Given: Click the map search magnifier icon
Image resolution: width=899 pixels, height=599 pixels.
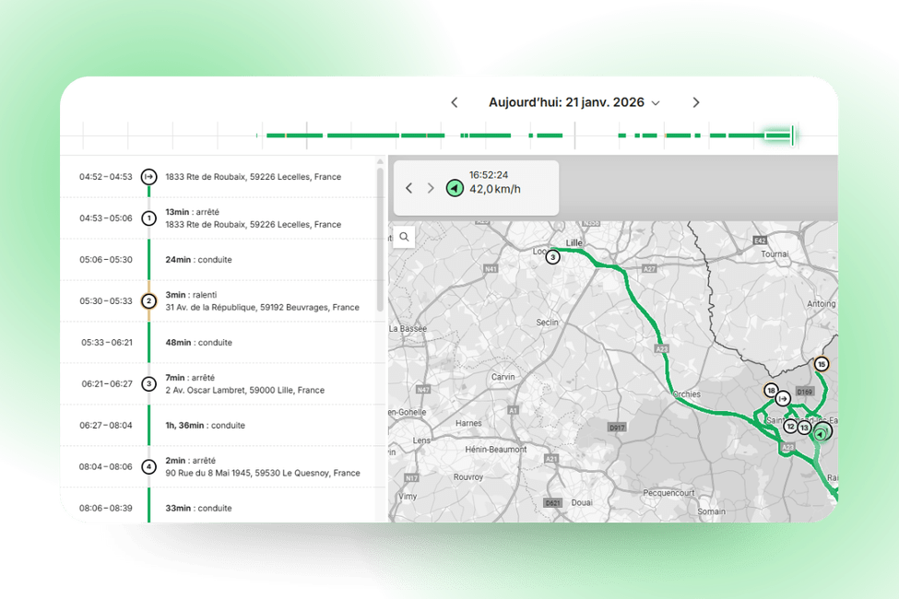Looking at the screenshot, I should coord(404,237).
